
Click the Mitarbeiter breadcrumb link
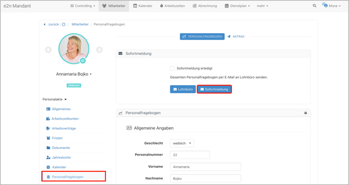tap(80, 24)
